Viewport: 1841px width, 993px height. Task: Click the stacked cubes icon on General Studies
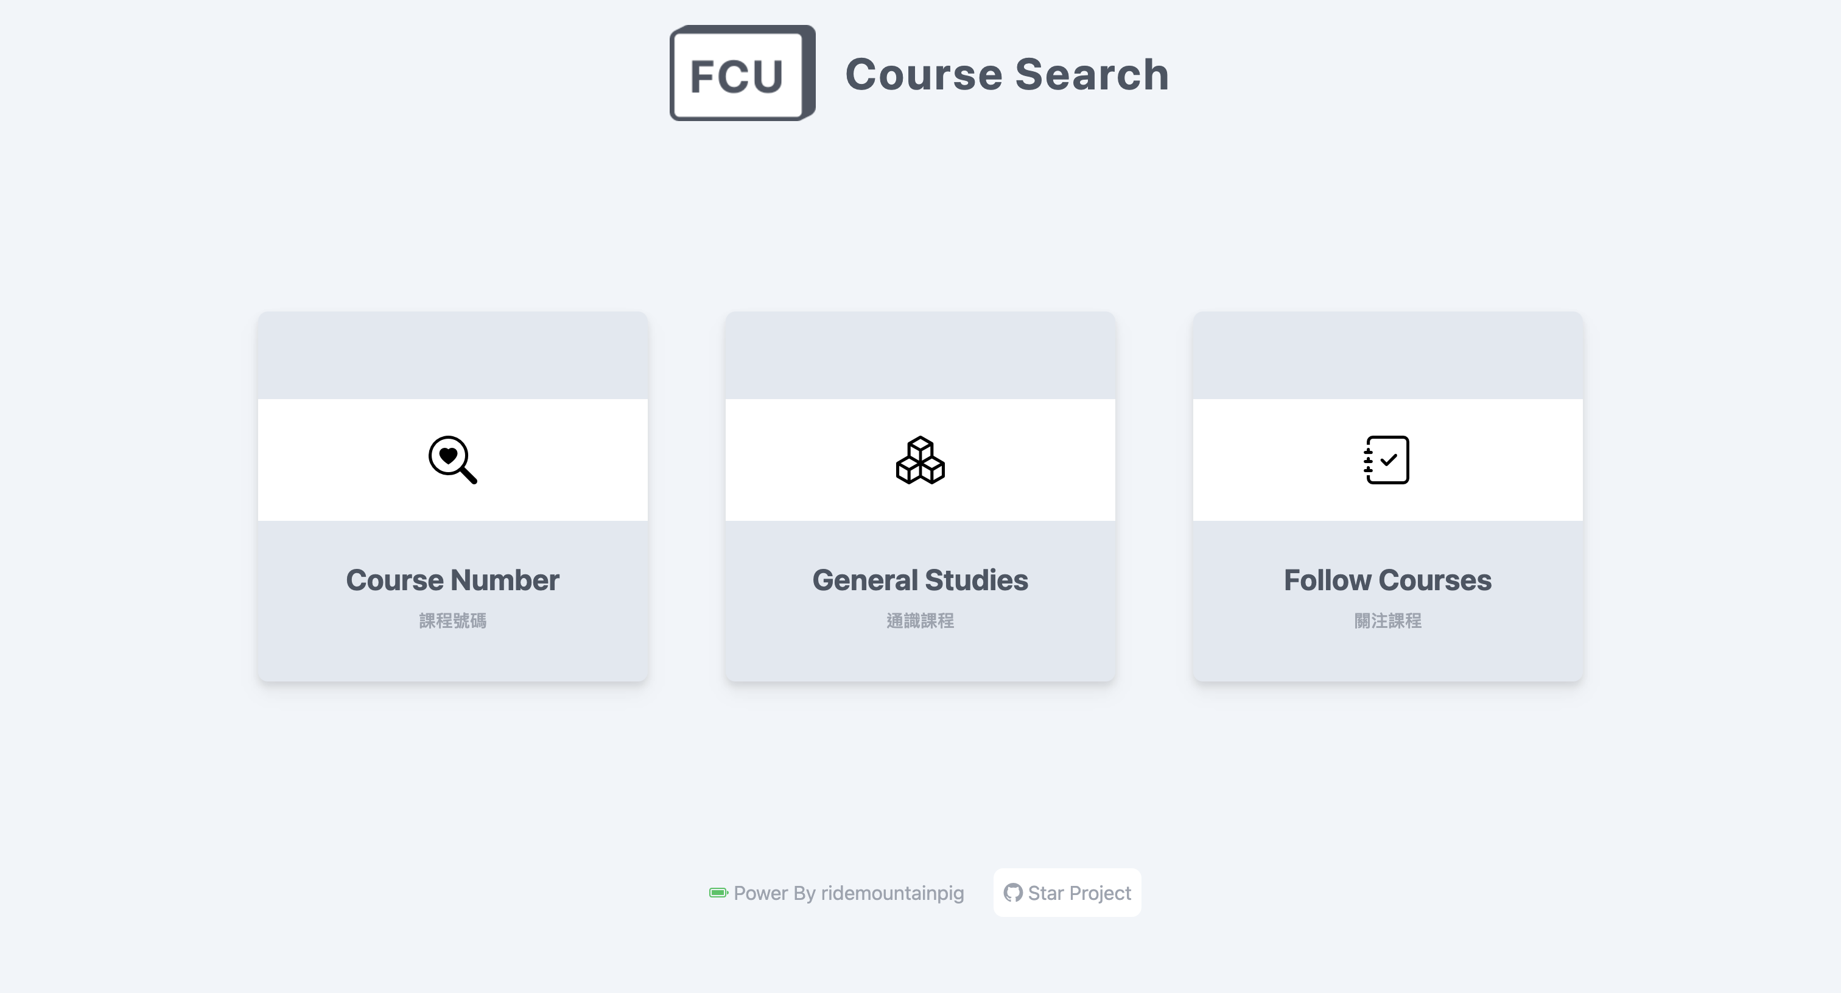920,461
